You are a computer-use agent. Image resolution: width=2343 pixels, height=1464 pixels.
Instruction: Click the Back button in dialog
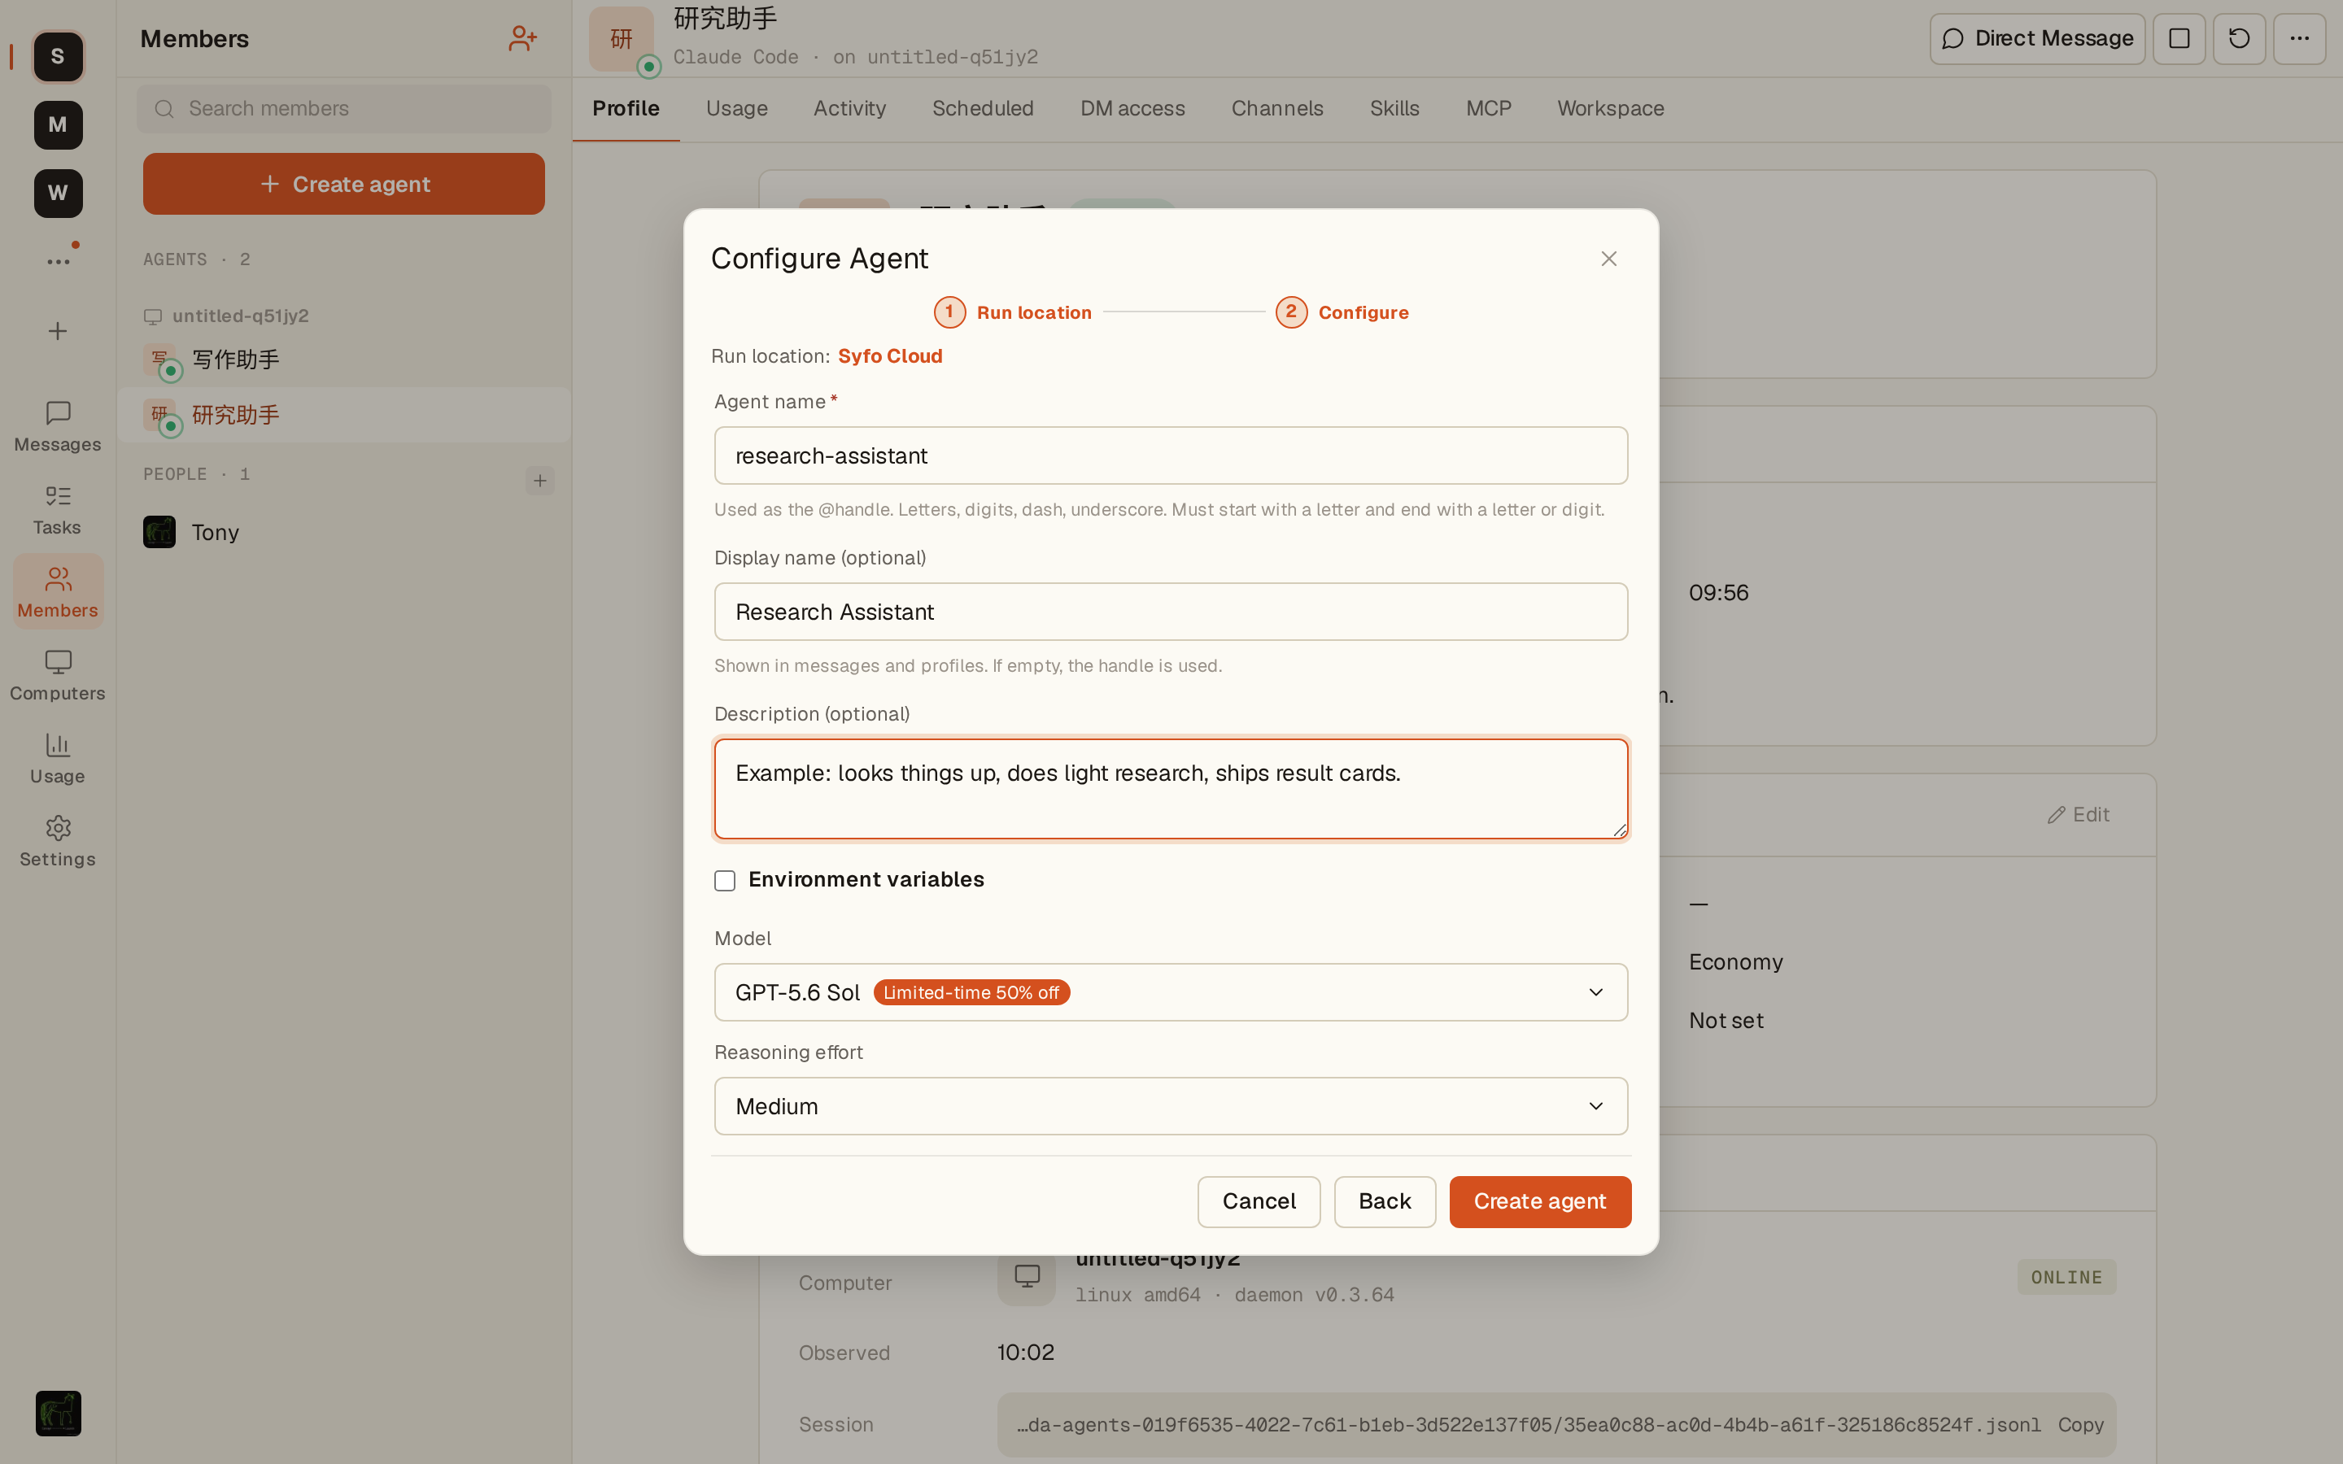pos(1385,1201)
